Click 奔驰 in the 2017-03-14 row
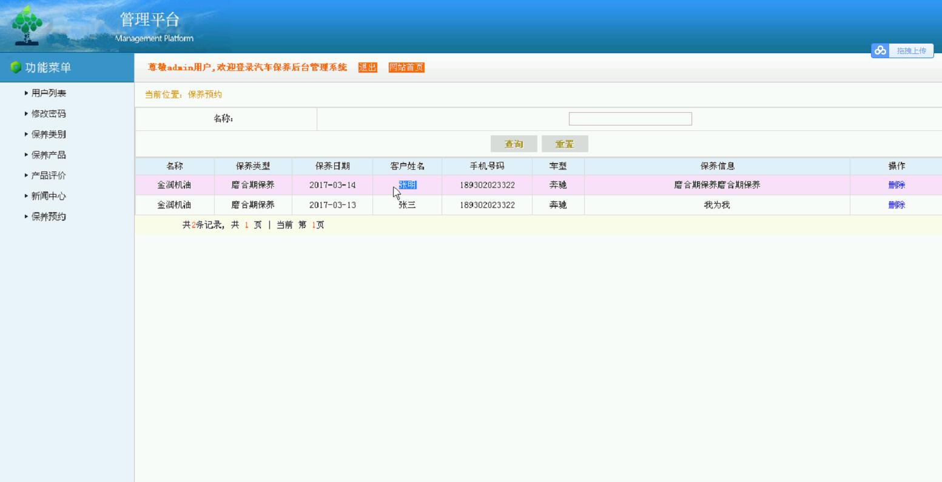The image size is (942, 482). point(558,186)
